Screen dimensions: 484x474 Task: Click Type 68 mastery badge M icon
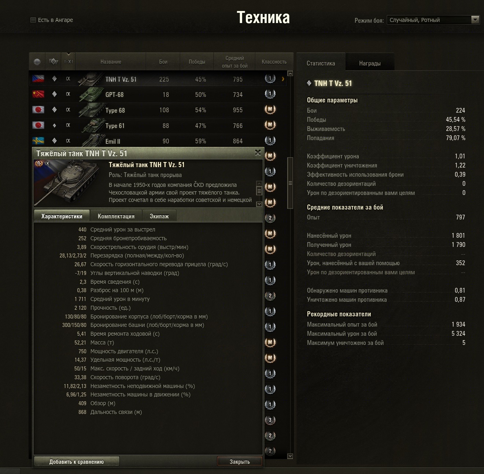270,109
